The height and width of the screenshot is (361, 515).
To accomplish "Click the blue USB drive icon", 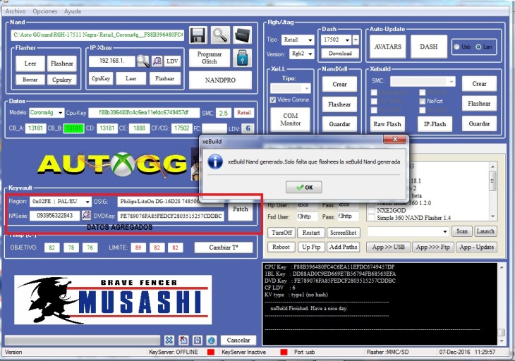I will pos(243,58).
